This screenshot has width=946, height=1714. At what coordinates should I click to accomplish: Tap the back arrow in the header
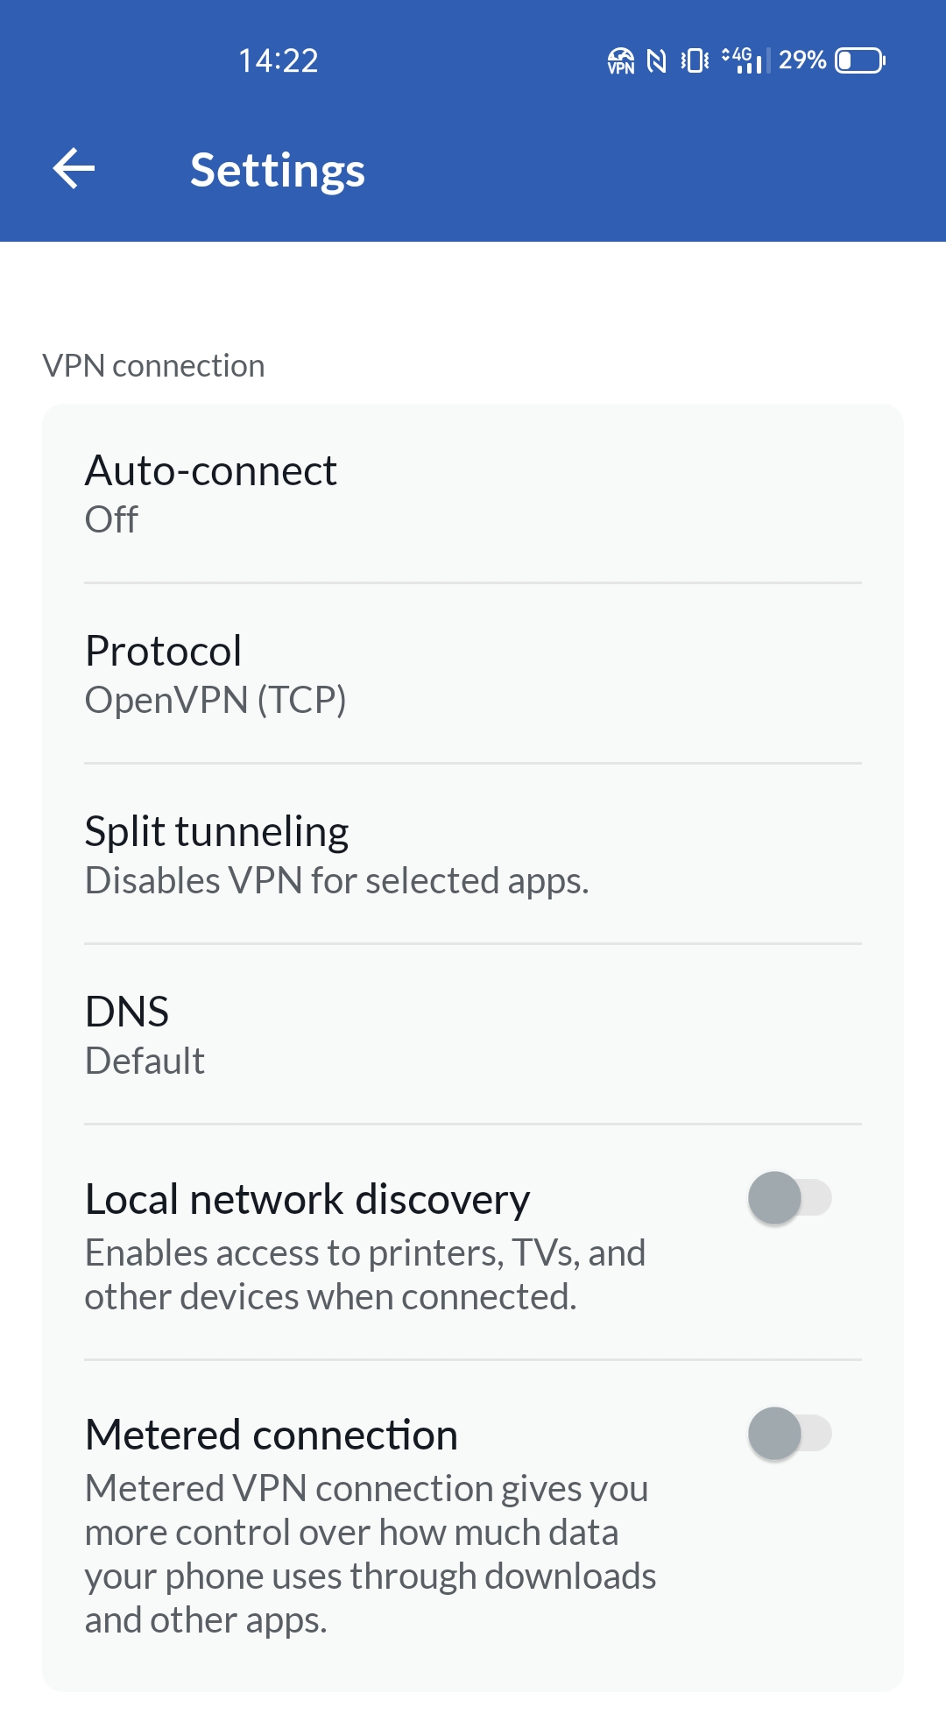tap(74, 169)
